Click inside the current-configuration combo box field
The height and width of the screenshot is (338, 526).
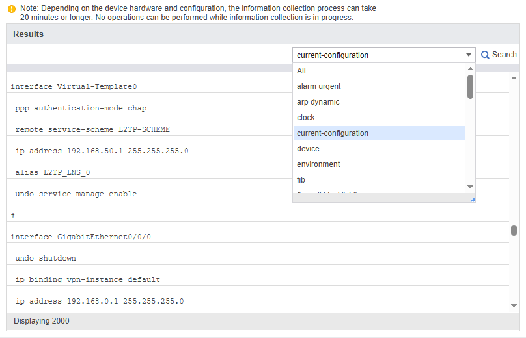click(378, 55)
